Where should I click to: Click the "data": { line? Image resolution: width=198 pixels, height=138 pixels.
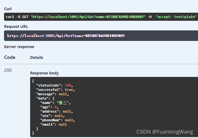(45, 98)
